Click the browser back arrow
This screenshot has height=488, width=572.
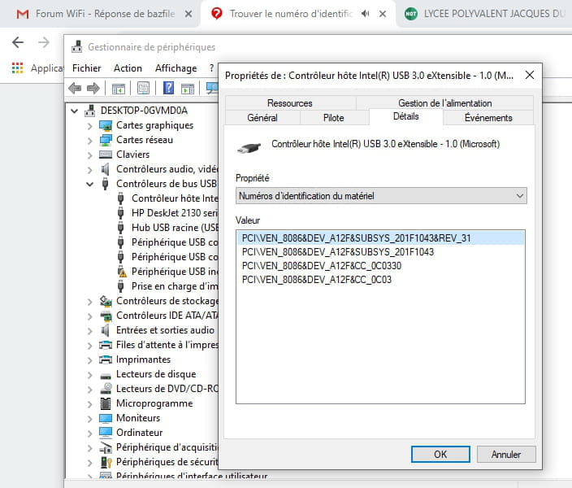click(18, 42)
